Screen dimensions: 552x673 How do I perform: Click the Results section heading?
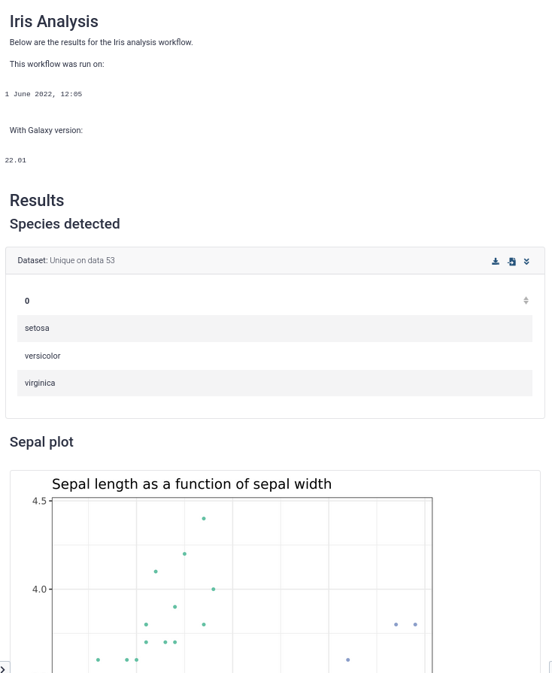(37, 201)
